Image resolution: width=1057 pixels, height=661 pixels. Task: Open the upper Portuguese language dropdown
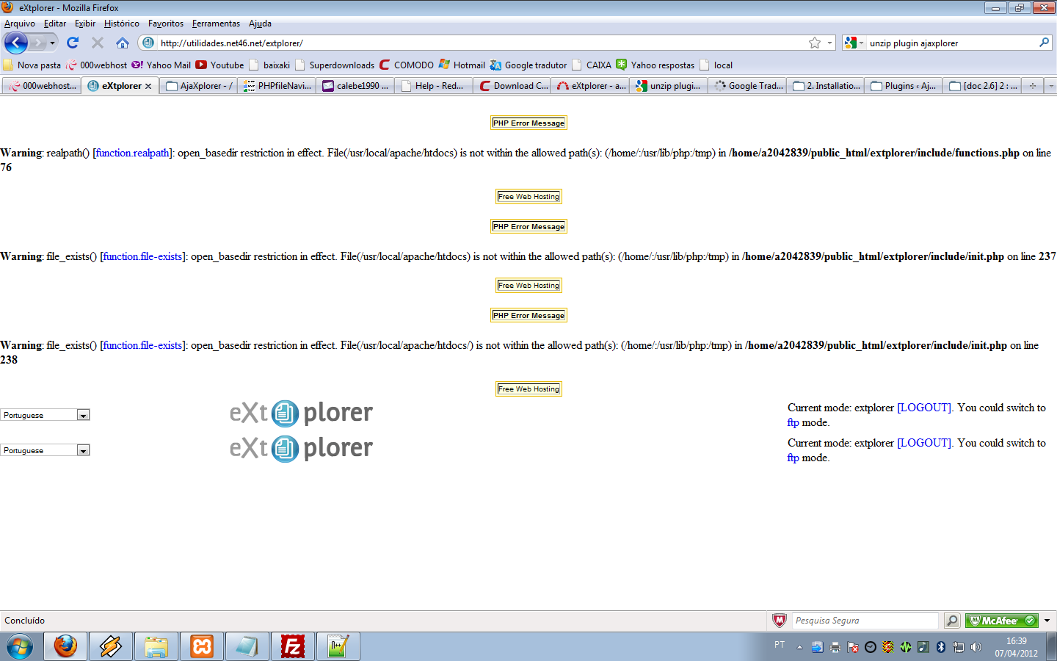point(45,415)
